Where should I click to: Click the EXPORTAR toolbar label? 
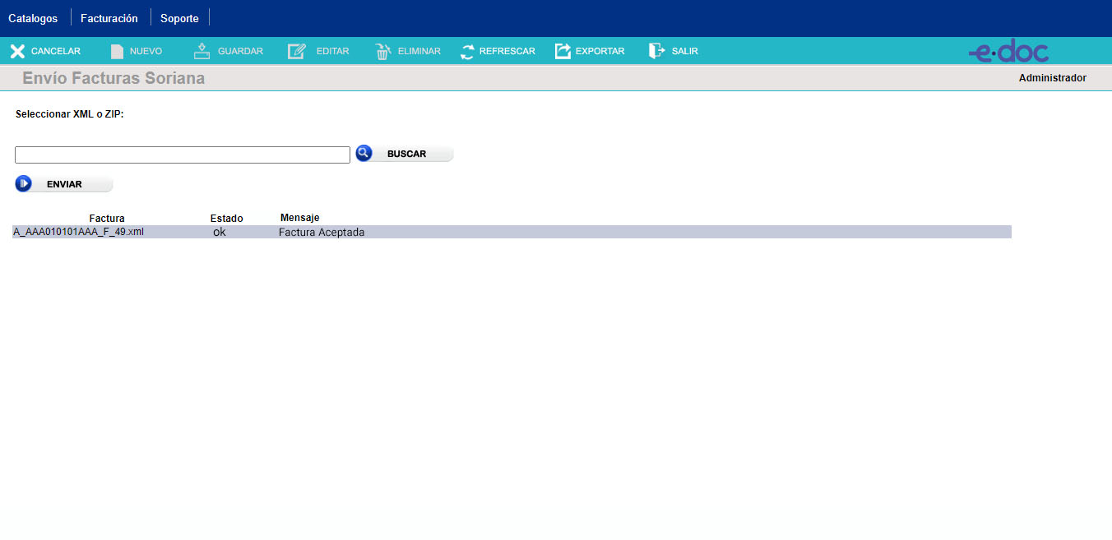click(x=600, y=52)
